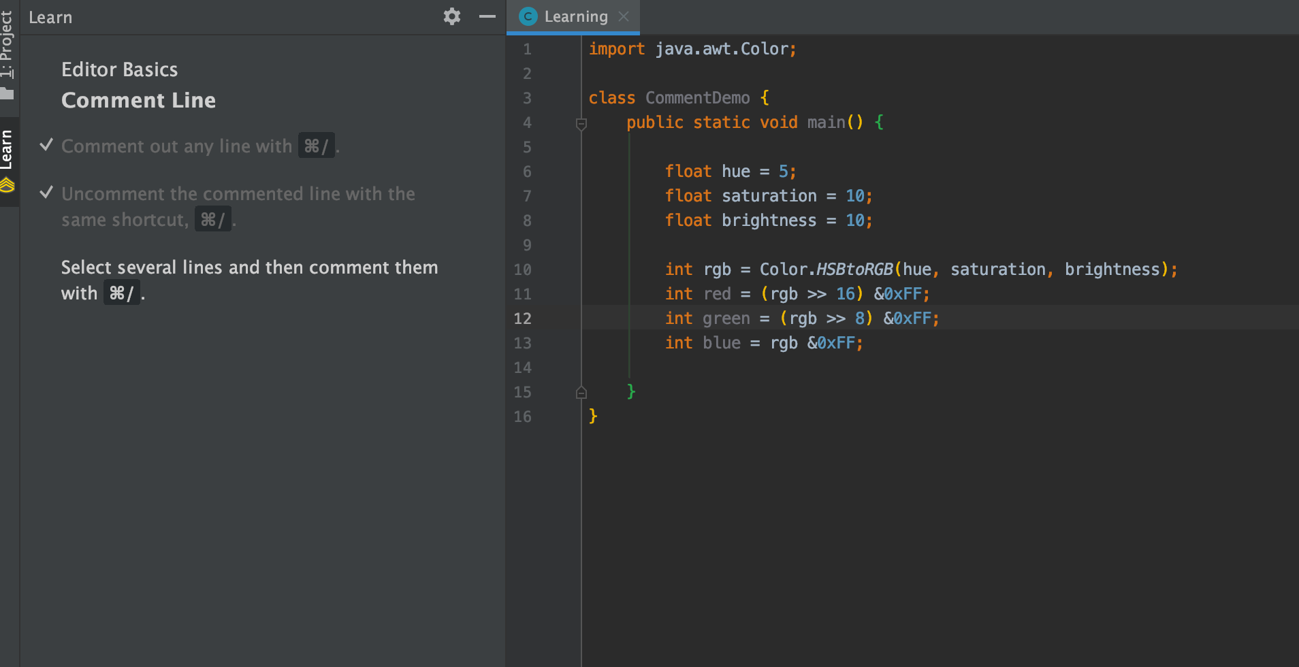Collapse main method using fold marker on line 4
1299x667 pixels.
(581, 124)
